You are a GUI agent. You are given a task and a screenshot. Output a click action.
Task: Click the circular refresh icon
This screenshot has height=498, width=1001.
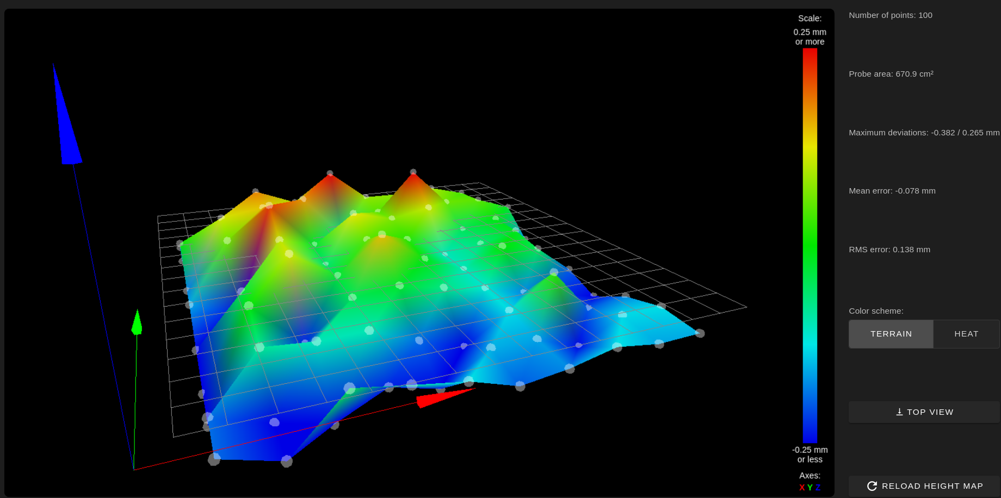tap(872, 486)
